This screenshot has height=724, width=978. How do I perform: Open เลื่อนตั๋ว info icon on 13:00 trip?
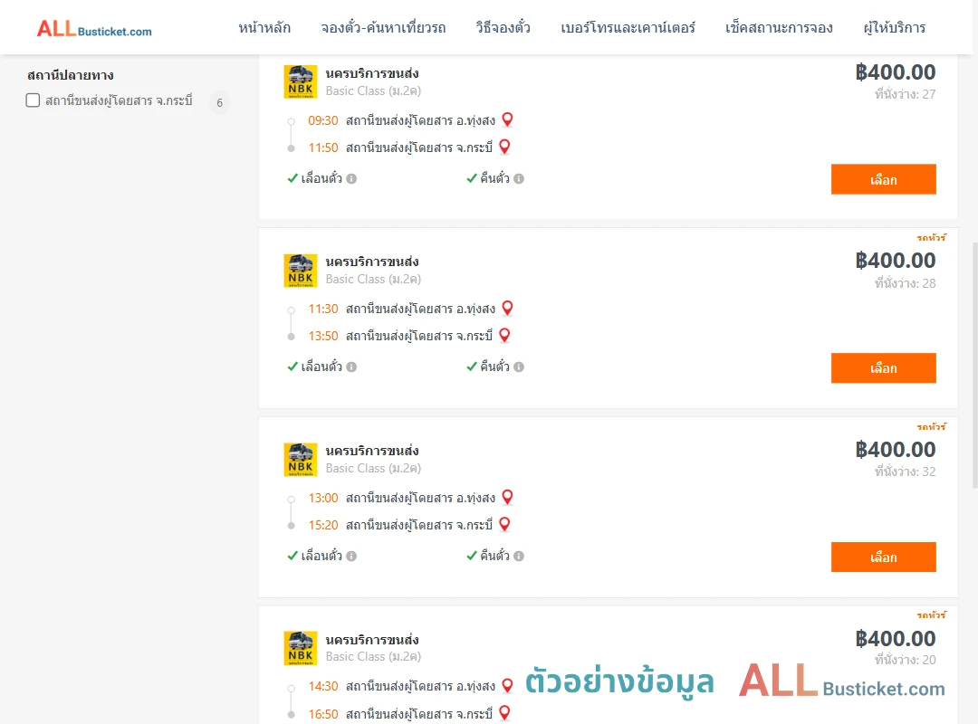(351, 557)
